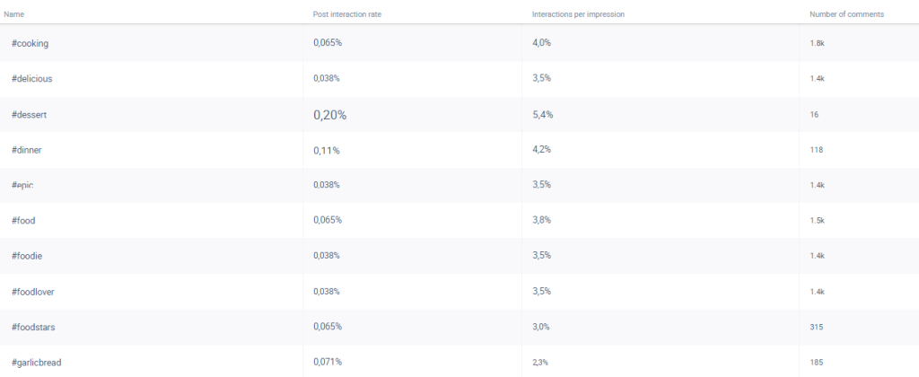Open the #foodlover hashtag entry
919x377 pixels.
pos(33,291)
